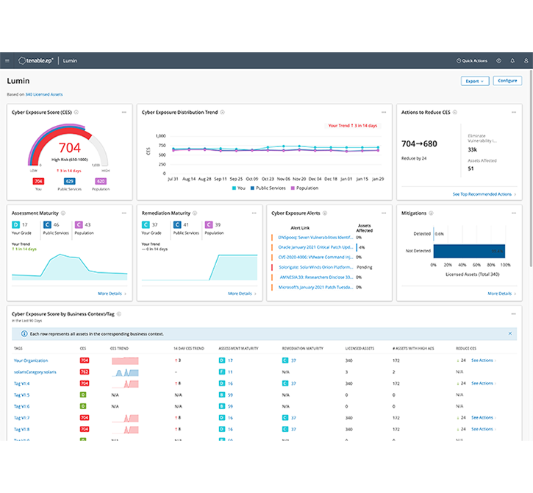The image size is (533, 493).
Task: Open the help icon in top bar
Action: 498,60
